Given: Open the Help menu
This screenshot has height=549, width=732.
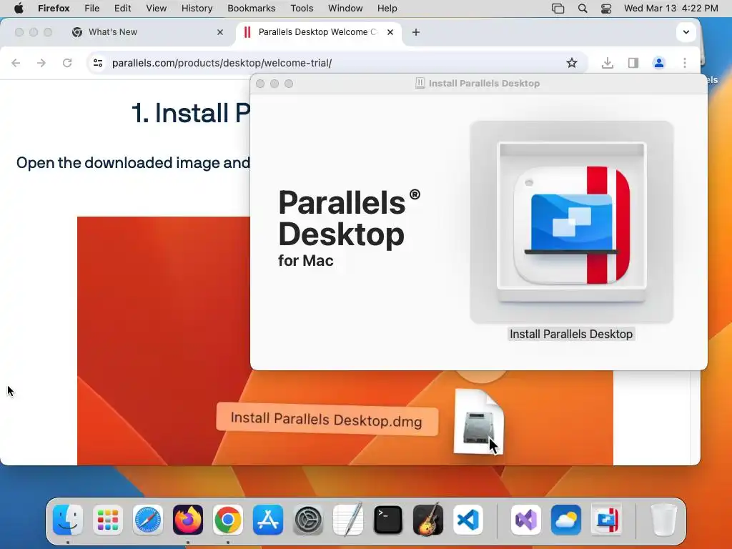Looking at the screenshot, I should tap(387, 8).
